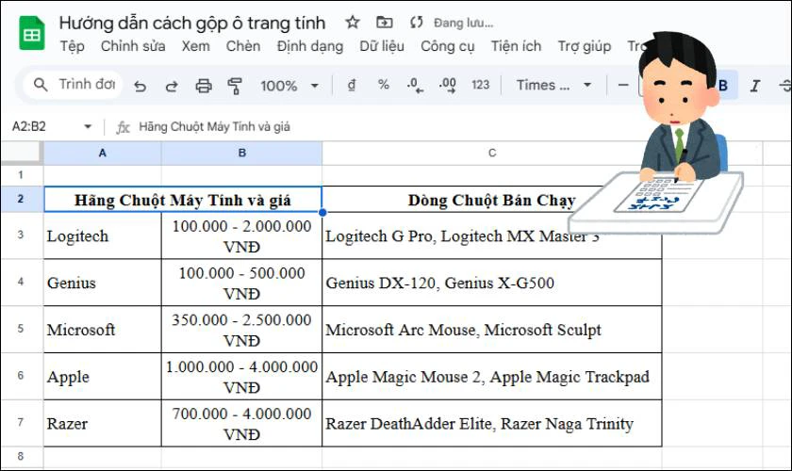The height and width of the screenshot is (471, 792).
Task: Open the Times font dropdown
Action: [x=553, y=85]
